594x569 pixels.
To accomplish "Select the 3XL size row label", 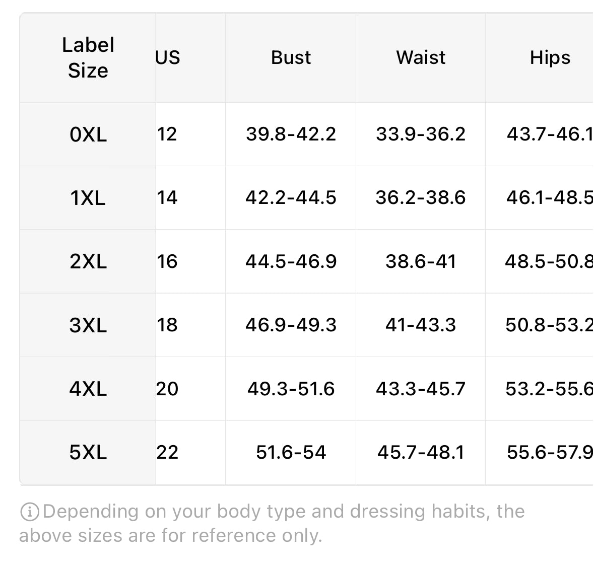I will click(x=88, y=325).
